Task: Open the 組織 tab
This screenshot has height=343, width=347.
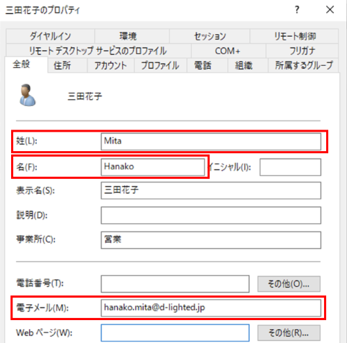Action: (x=248, y=65)
